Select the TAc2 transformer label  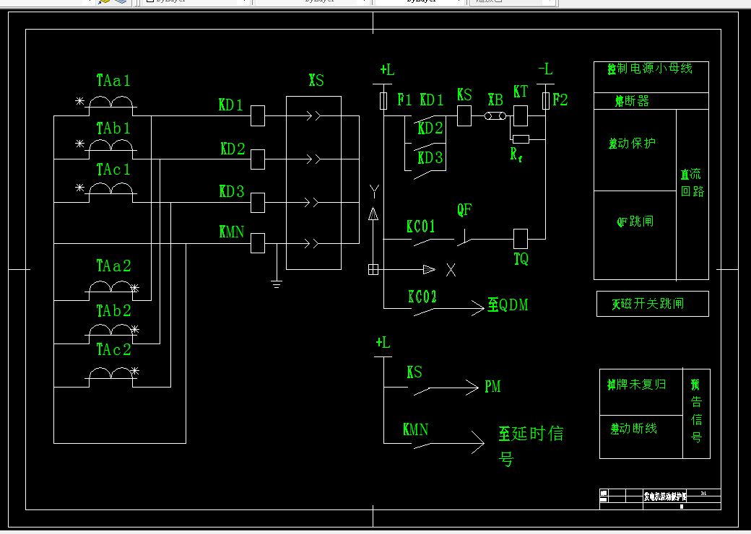tap(113, 349)
